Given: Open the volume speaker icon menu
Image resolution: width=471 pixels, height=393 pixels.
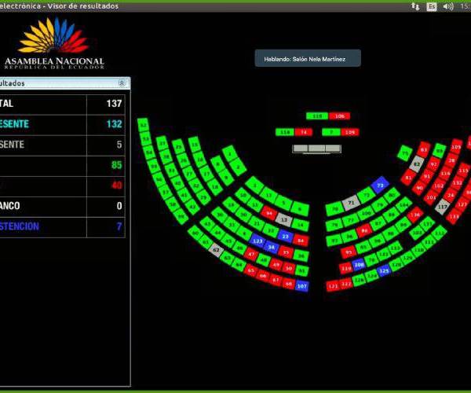Looking at the screenshot, I should click(448, 6).
